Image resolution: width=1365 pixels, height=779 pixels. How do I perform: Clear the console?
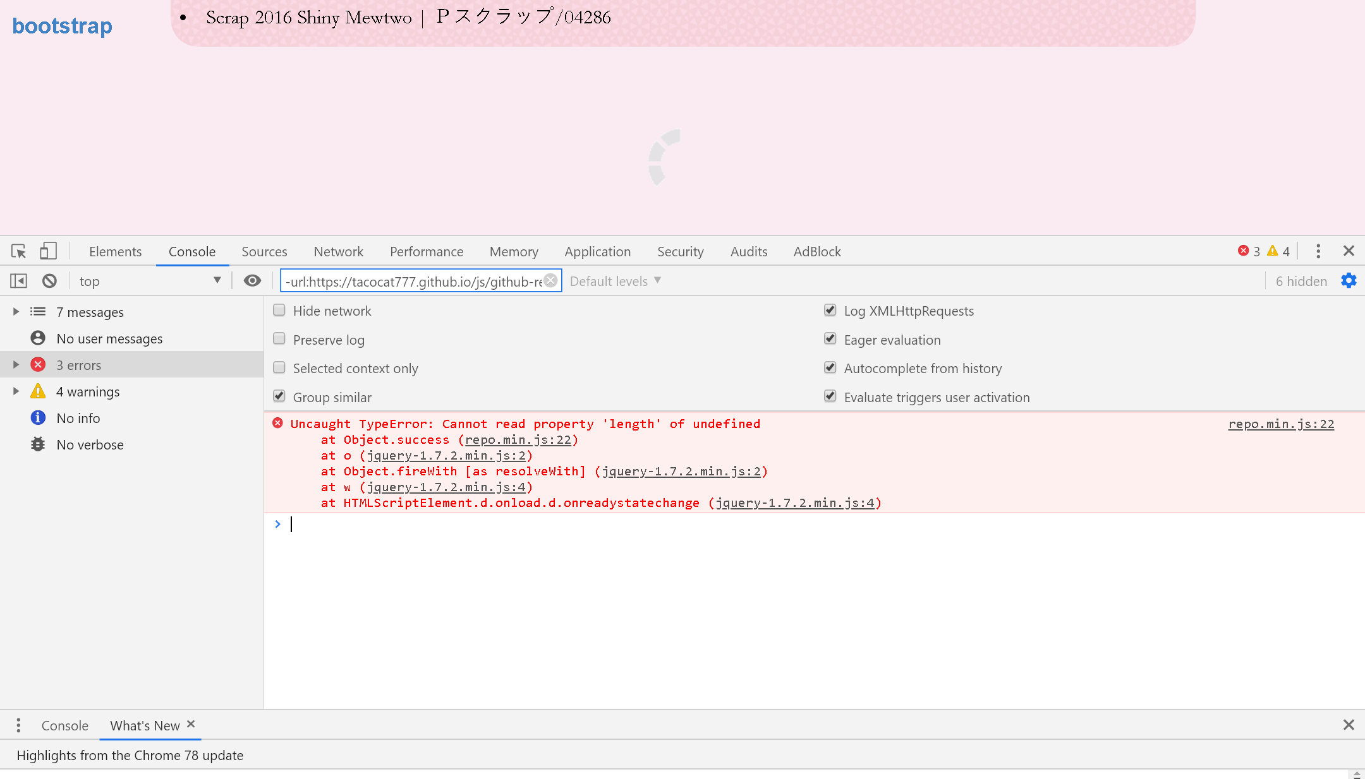tap(49, 280)
